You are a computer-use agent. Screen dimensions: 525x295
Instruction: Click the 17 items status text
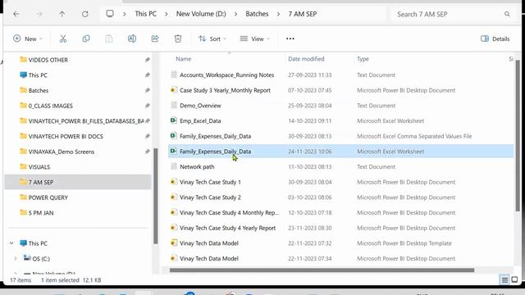[x=21, y=280]
